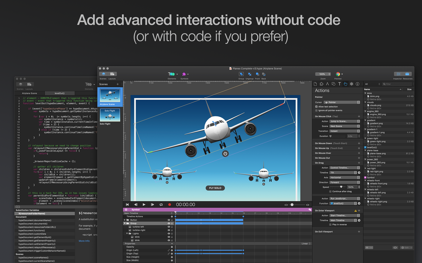The width and height of the screenshot is (422, 263).
Task: Collapse the Lights timeline group
Action: pyautogui.click(x=127, y=234)
